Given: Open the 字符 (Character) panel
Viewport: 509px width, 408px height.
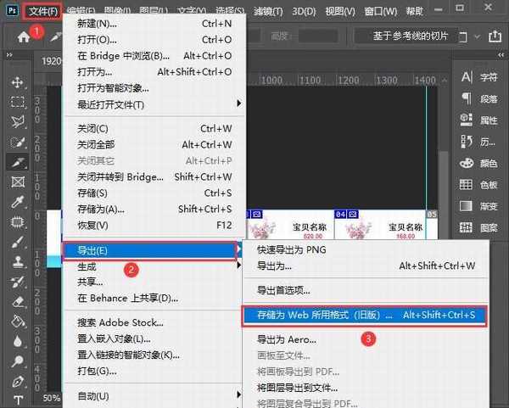Looking at the screenshot, I should 480,76.
